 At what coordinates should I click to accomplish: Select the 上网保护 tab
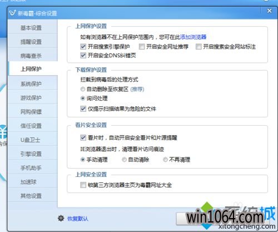pos(33,69)
